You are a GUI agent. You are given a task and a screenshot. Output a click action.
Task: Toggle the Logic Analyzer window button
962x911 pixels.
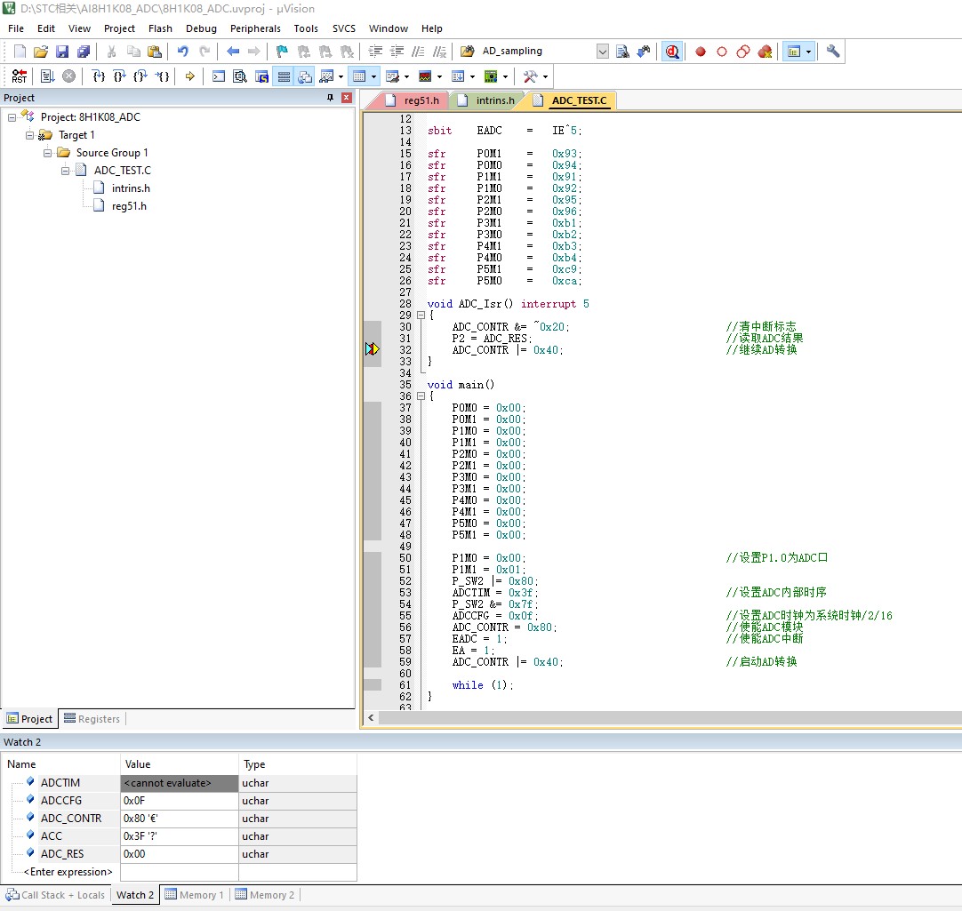pos(425,76)
